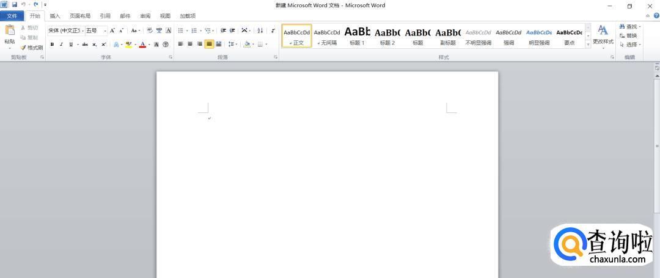This screenshot has height=278, width=660.
Task: Switch to the References (引用) tab
Action: [105, 16]
